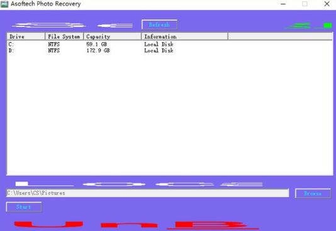Click the blank column header after Information
This screenshot has width=336, height=231.
point(280,36)
